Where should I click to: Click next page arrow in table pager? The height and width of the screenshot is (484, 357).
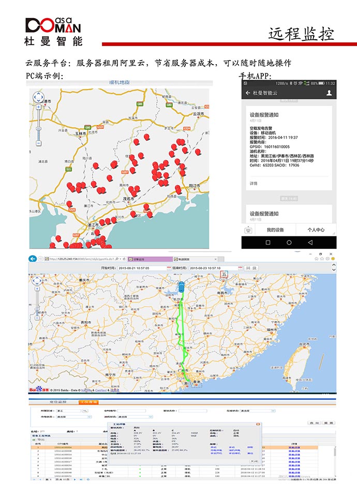coord(75,479)
